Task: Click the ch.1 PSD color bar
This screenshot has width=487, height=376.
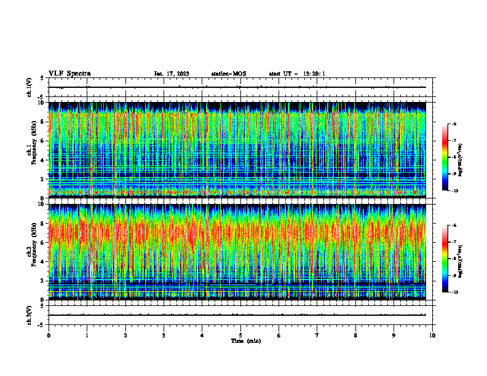Action: [445, 157]
